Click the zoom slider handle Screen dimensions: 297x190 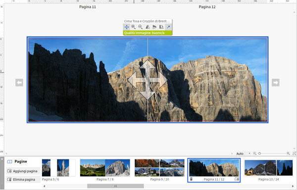coord(259,153)
